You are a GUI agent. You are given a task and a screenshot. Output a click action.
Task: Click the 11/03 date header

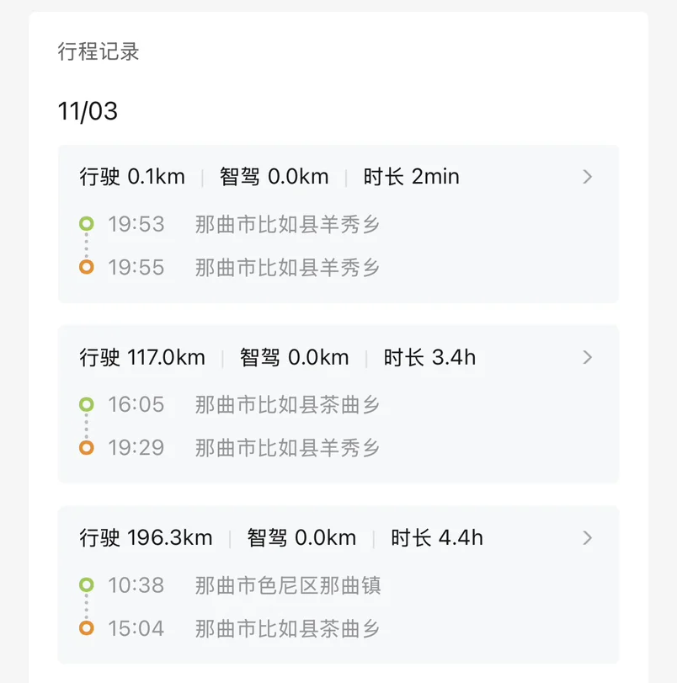(x=88, y=111)
